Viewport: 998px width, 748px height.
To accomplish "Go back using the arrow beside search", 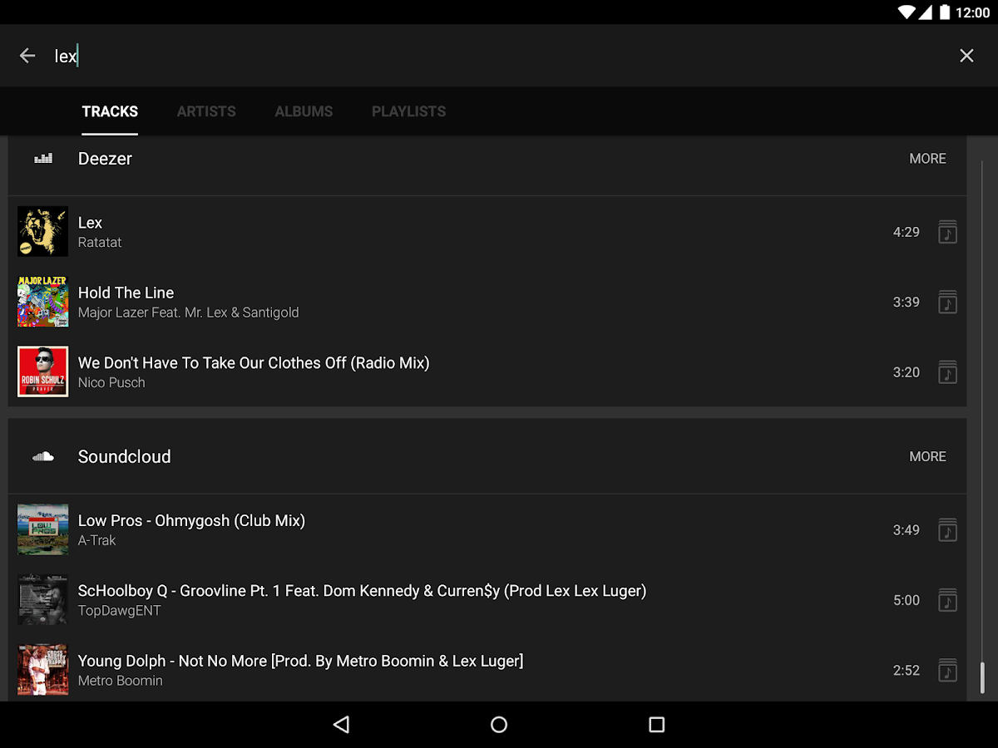I will [27, 56].
